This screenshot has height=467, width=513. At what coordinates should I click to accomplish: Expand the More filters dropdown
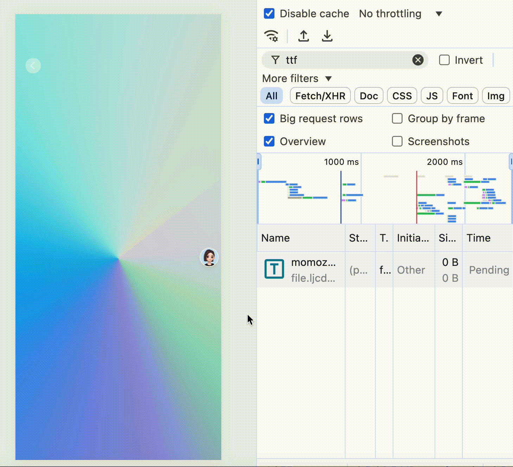click(297, 79)
